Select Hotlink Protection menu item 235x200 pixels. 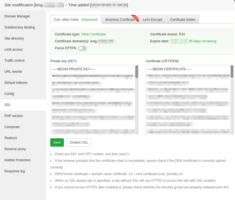17,160
